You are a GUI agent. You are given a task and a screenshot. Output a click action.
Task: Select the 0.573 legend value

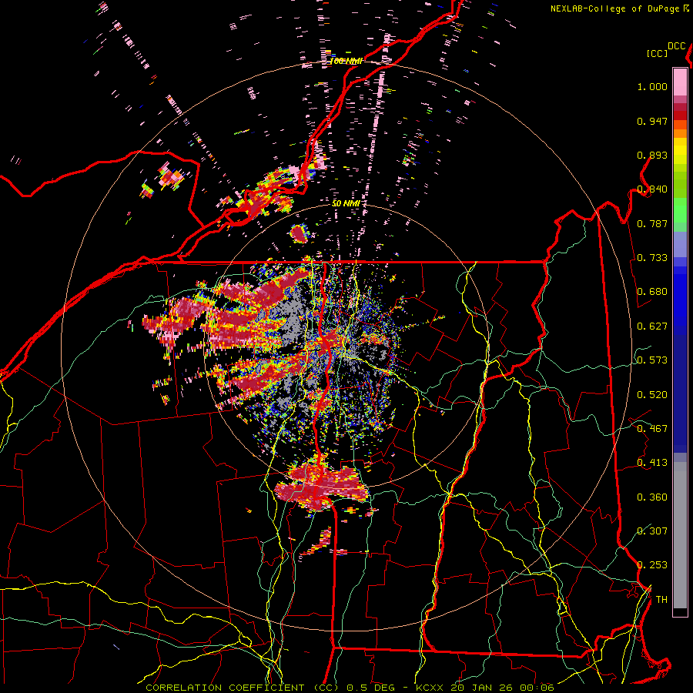[x=652, y=360]
